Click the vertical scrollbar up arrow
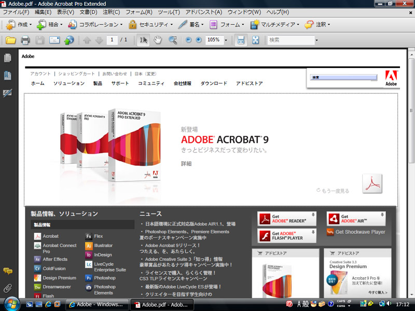This screenshot has width=415, height=311. click(411, 55)
